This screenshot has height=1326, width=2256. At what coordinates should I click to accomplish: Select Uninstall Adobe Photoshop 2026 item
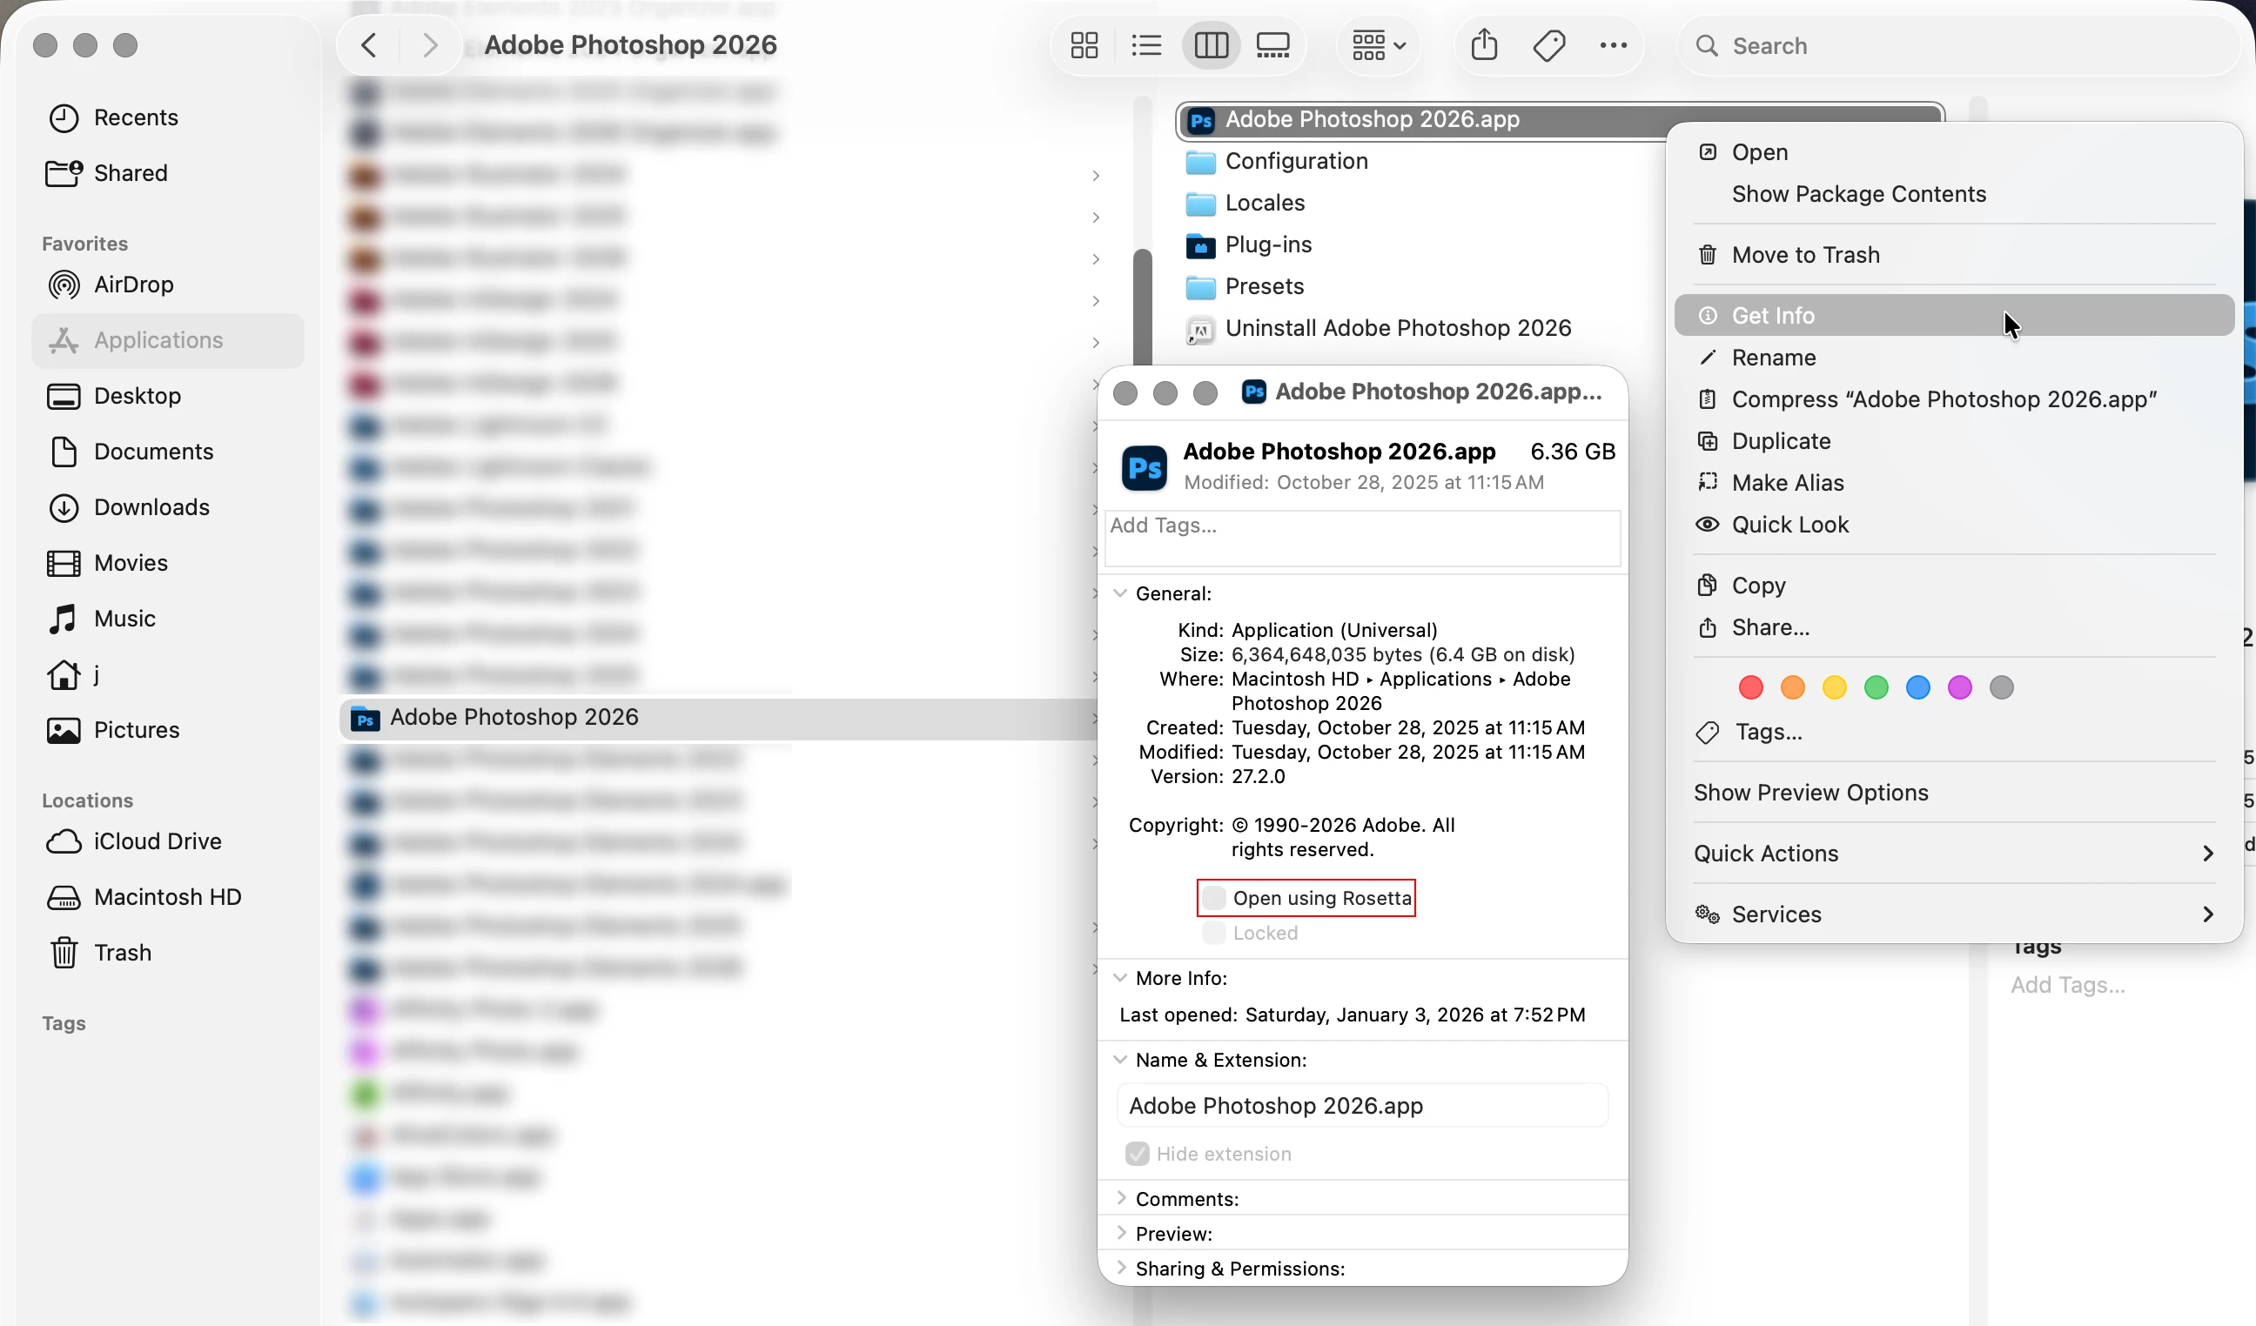(1379, 328)
